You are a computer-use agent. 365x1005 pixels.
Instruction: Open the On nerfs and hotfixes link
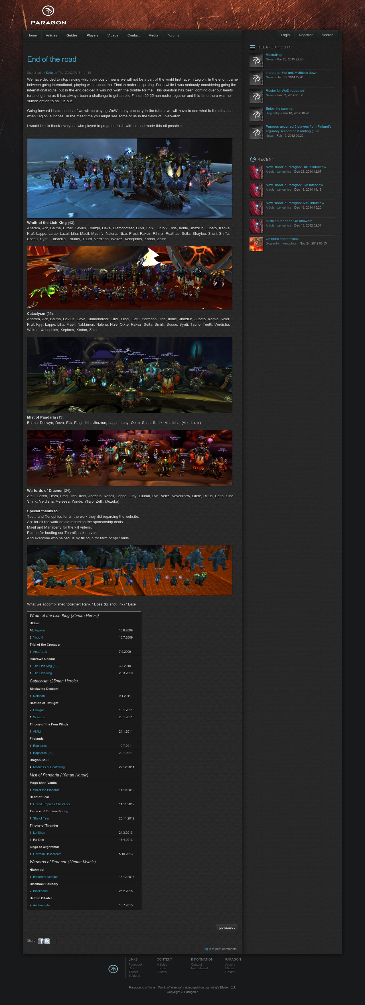pos(282,239)
